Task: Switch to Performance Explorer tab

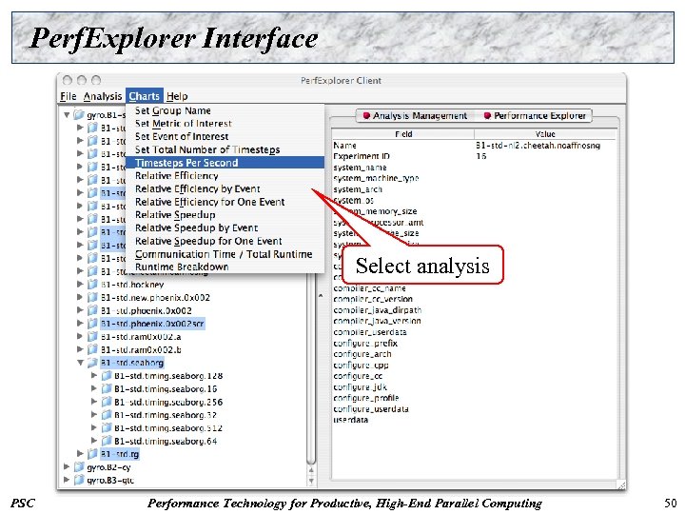Action: point(535,116)
